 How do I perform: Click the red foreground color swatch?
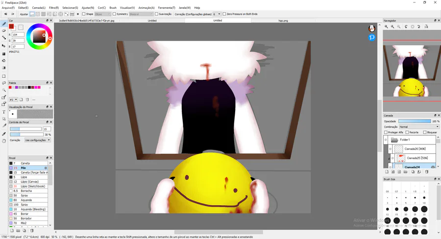coord(11,26)
